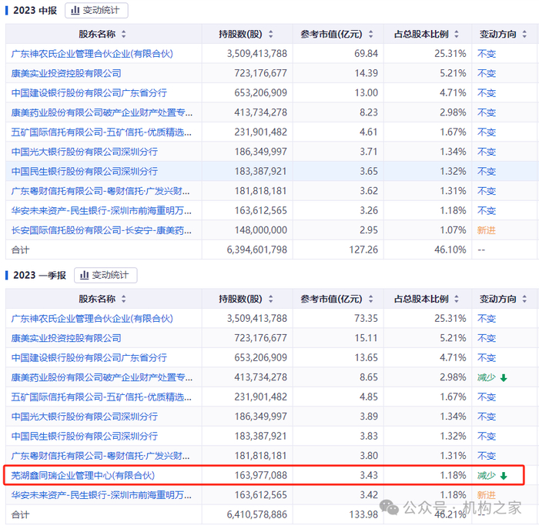The height and width of the screenshot is (529, 539).
Task: Select the 新进 status for 长安国际信托
Action: coord(487,230)
